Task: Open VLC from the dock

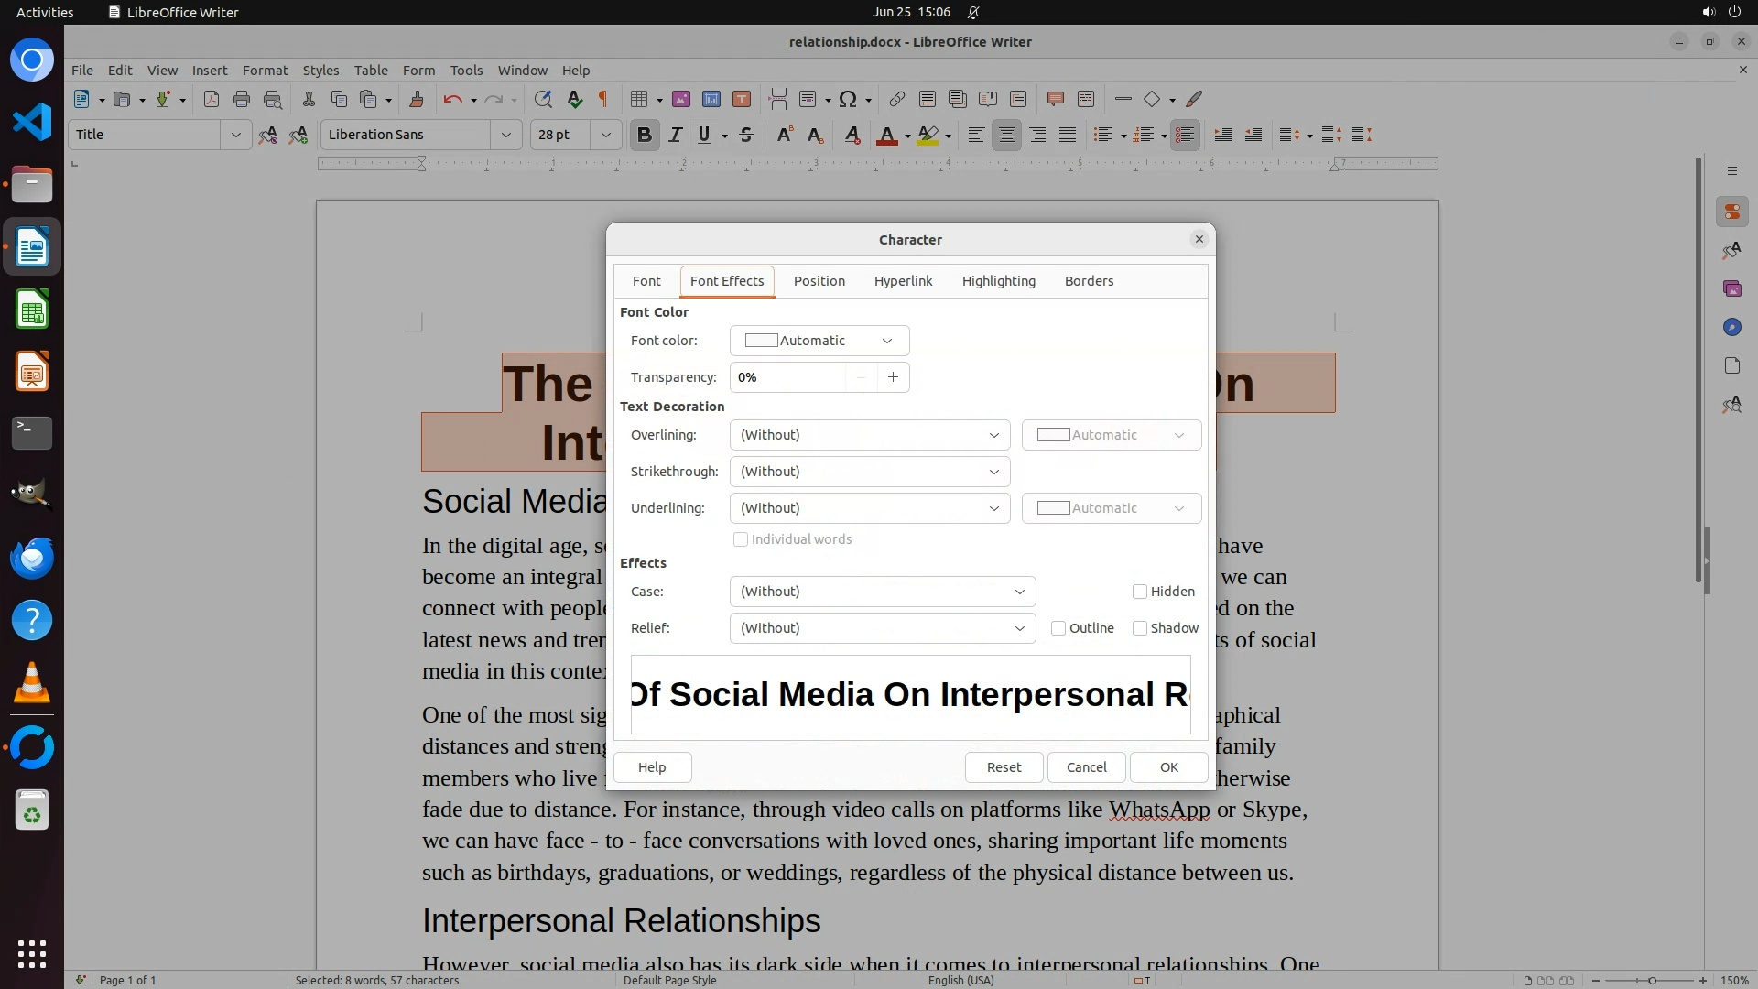Action: point(32,683)
